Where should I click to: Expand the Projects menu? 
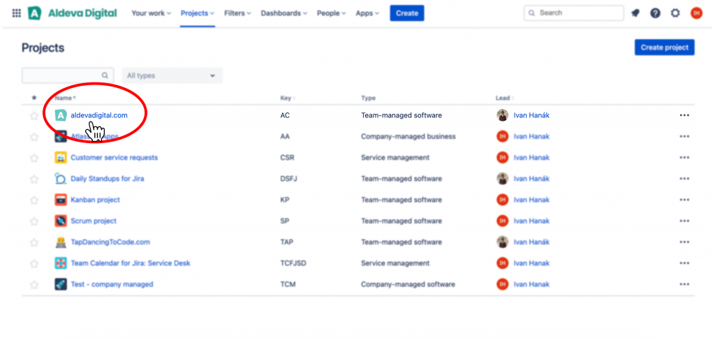point(198,13)
